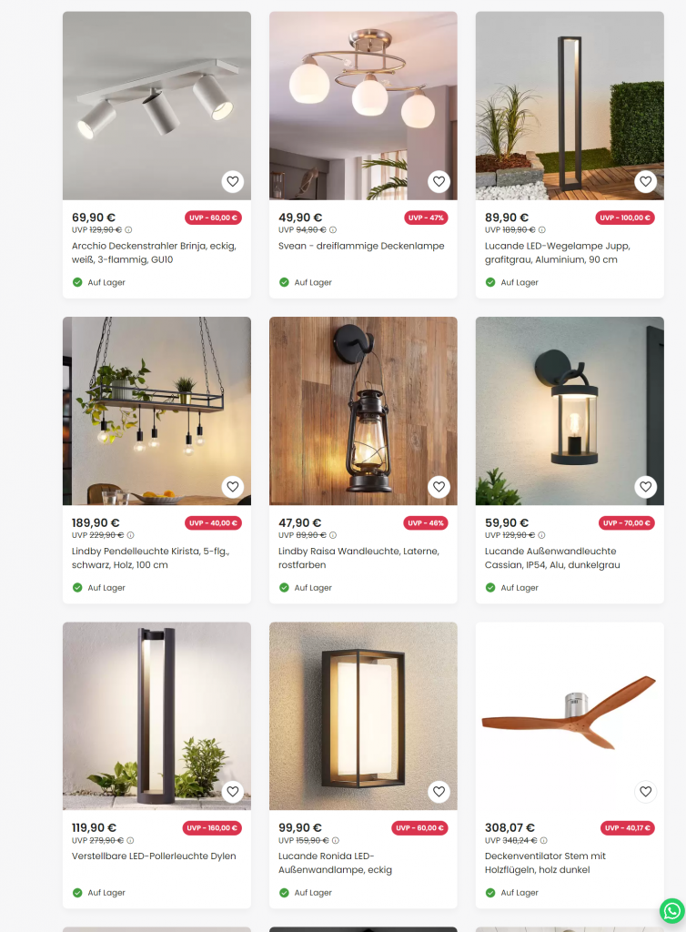Open Lucande Ronida LED-Außenwandlampe product link
Screen dimensions: 686x932
coord(335,863)
